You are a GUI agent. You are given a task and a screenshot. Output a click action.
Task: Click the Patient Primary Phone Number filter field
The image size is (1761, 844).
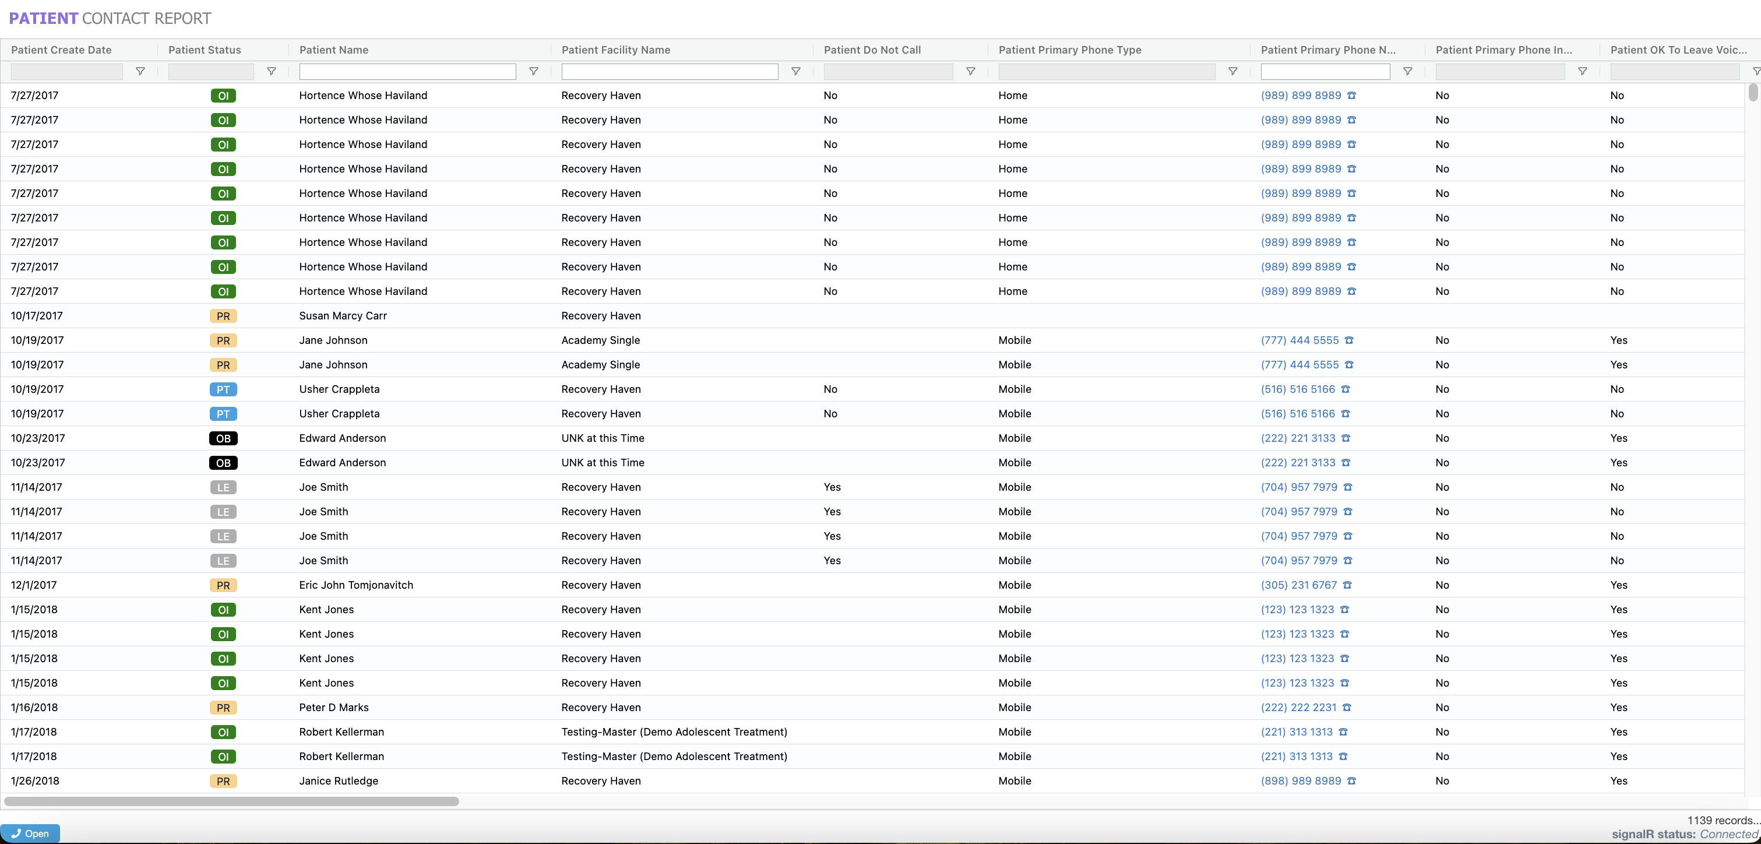click(1325, 71)
